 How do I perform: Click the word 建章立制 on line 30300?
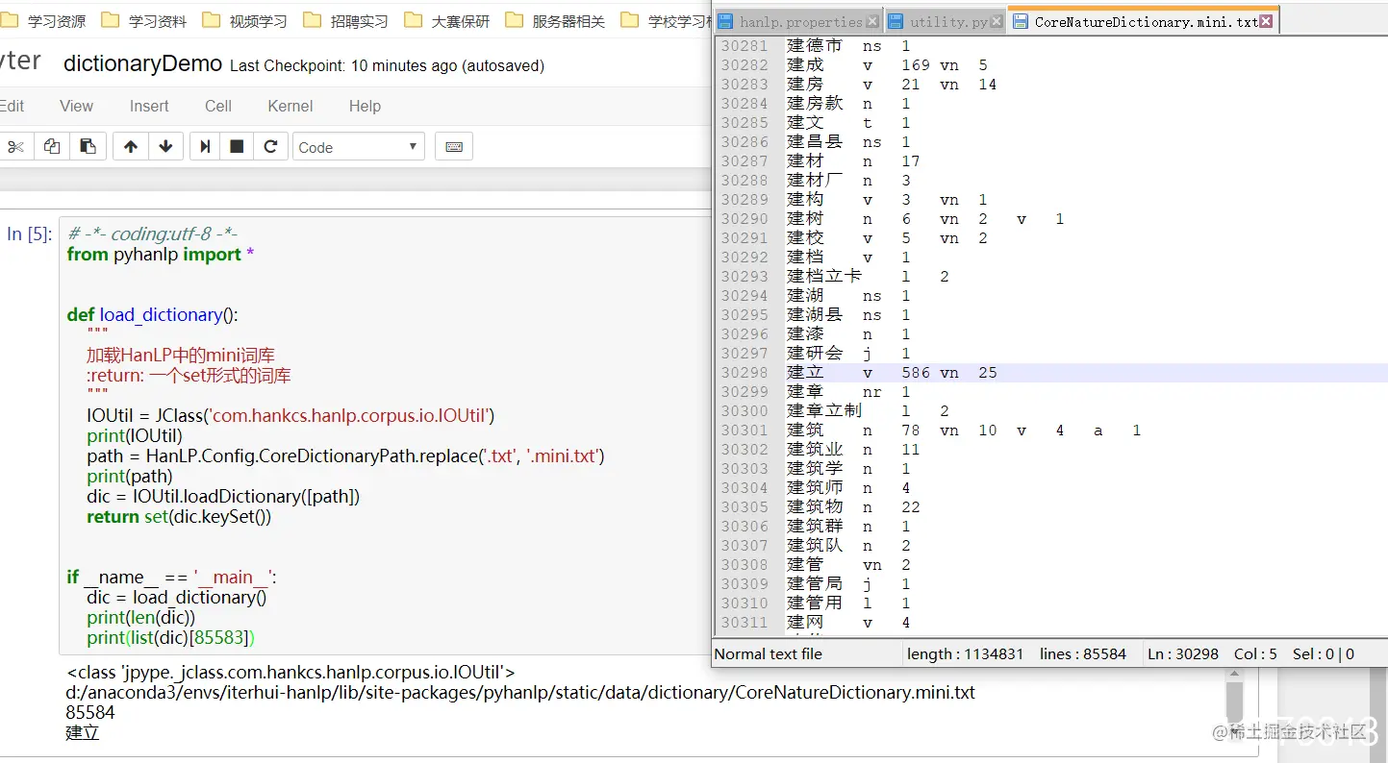(x=824, y=411)
